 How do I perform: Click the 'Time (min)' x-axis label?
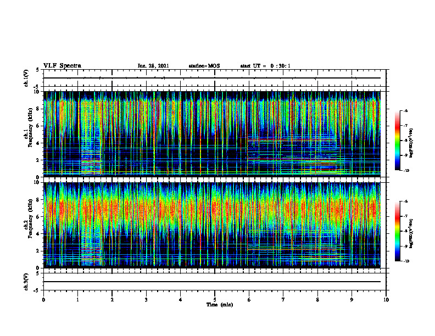pos(220,305)
